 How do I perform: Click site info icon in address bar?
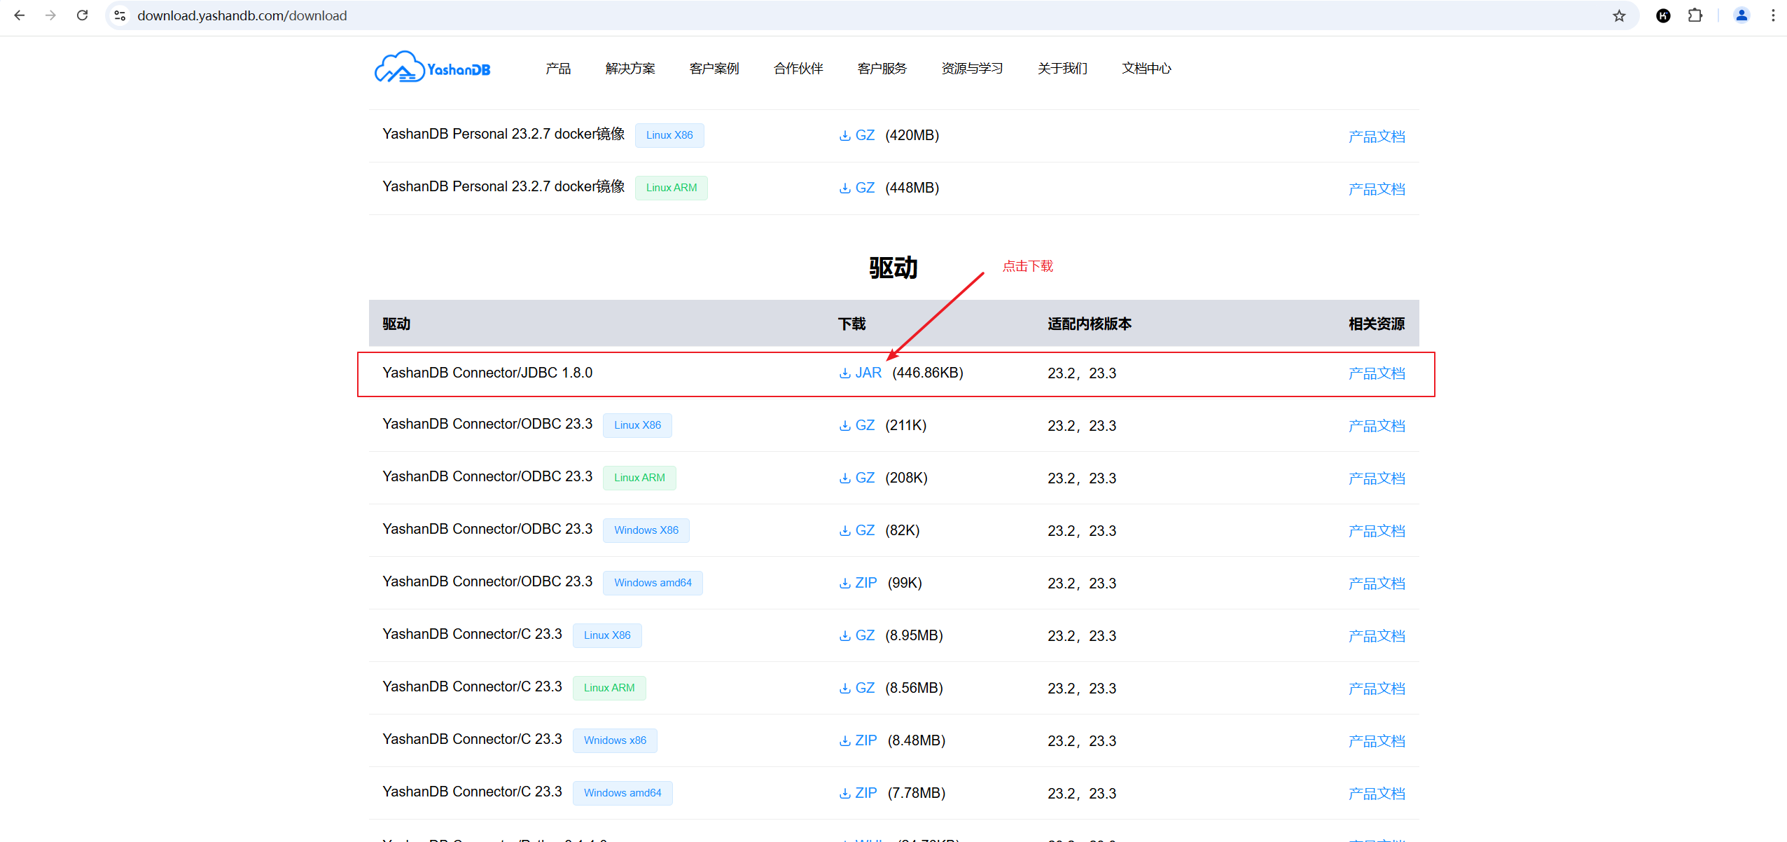click(120, 15)
